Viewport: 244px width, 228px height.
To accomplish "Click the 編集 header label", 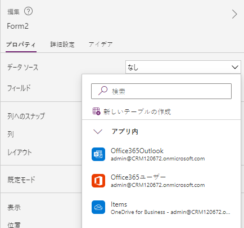I will pos(13,12).
